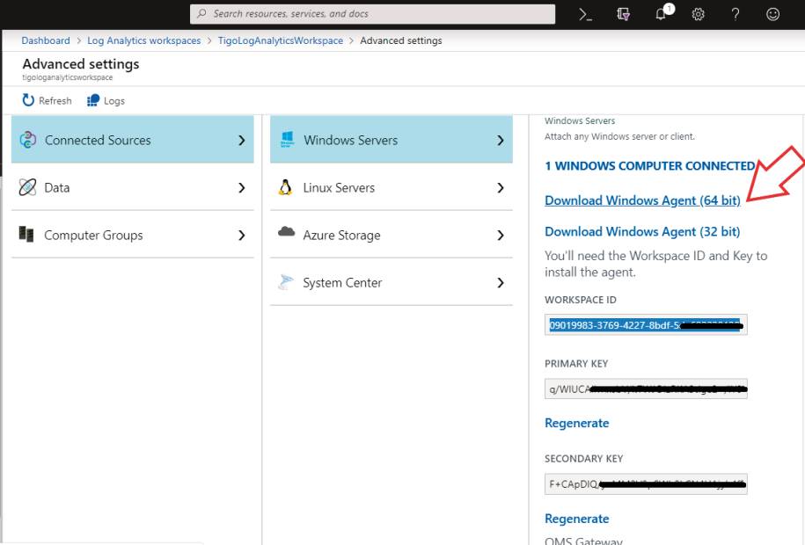Select Windows Servers menu item
Screen dimensions: 805x545
pos(392,140)
